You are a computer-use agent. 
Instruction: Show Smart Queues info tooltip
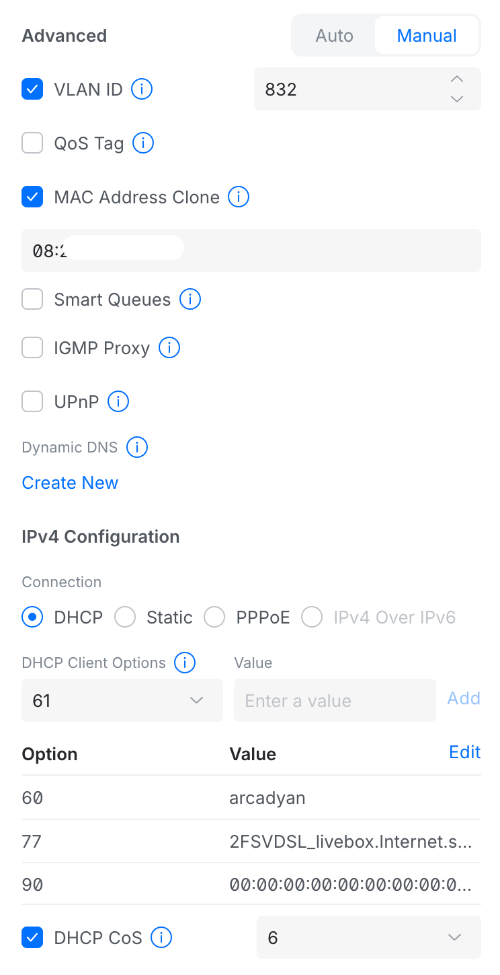pyautogui.click(x=190, y=299)
